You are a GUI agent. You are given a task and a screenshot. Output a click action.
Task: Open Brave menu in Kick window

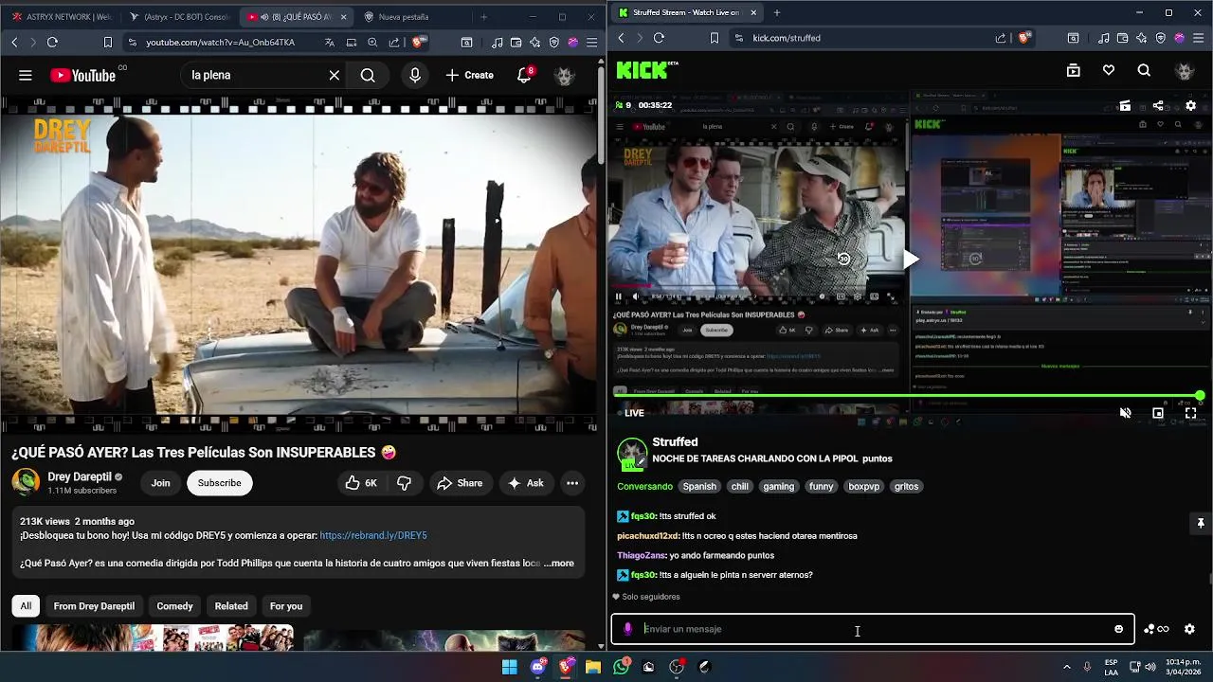tap(1198, 38)
